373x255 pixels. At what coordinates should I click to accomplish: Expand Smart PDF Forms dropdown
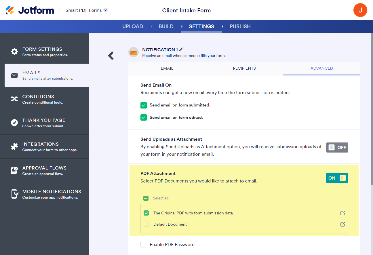[106, 10]
